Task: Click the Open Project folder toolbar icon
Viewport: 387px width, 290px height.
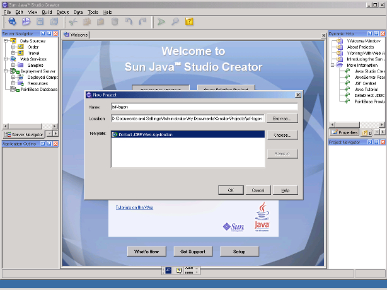Action: 26,21
